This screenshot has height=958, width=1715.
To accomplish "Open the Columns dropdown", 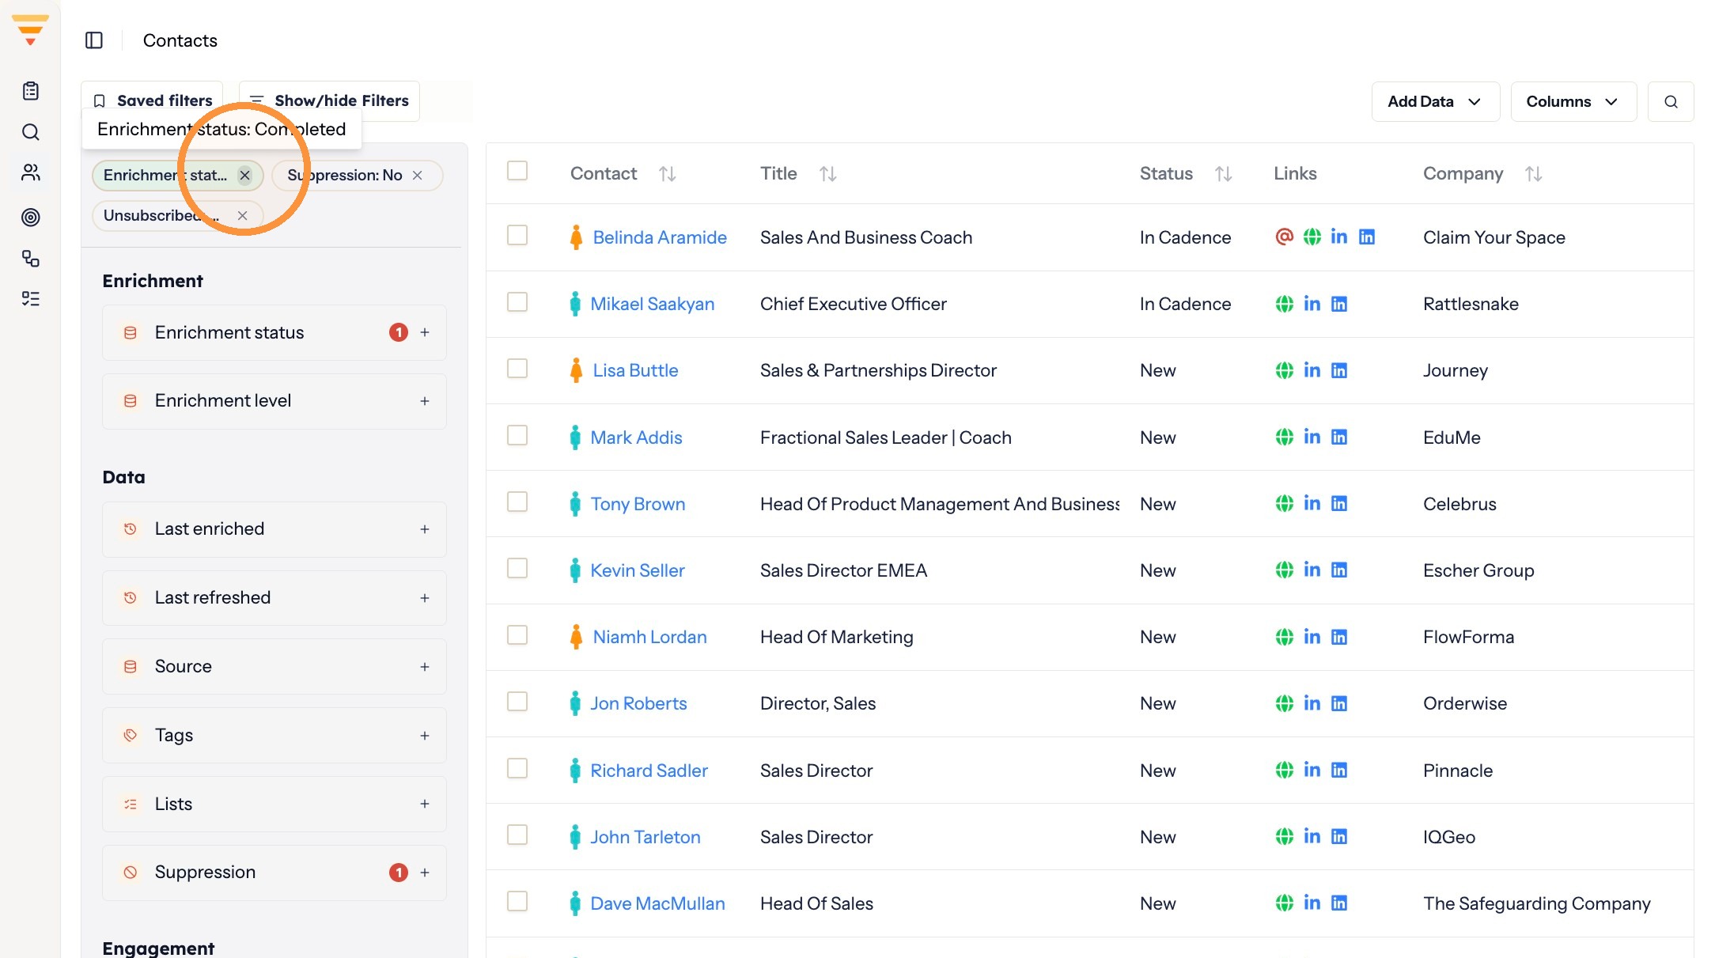I will point(1573,101).
